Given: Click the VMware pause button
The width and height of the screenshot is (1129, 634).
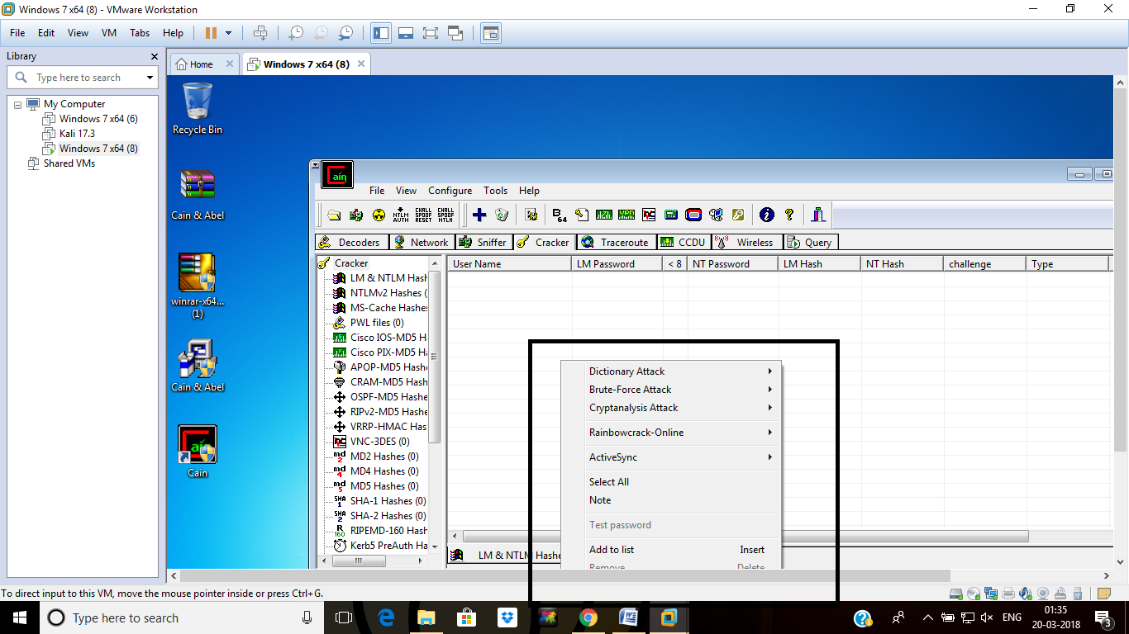Looking at the screenshot, I should (x=211, y=33).
